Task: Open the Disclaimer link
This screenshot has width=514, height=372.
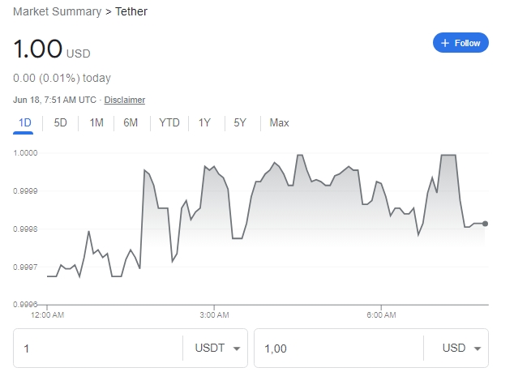Action: coord(125,100)
